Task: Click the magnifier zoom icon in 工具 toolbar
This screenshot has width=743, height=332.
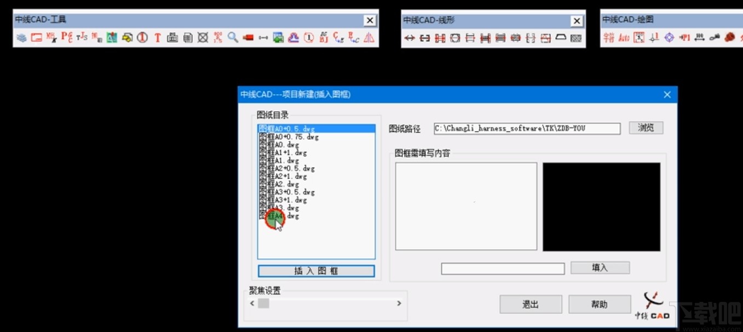Action: click(233, 38)
